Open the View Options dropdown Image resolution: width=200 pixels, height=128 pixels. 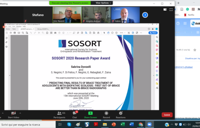point(103,3)
